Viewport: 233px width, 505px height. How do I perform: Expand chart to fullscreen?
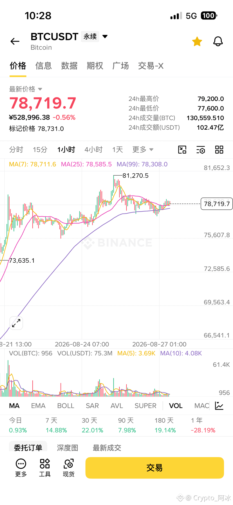click(16, 323)
